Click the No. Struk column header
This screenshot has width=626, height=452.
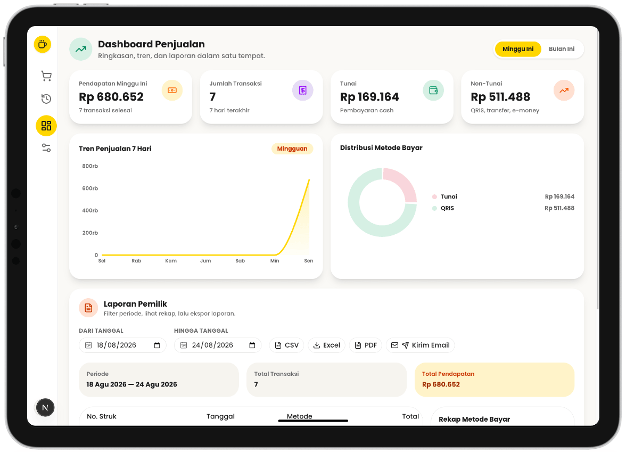coord(101,416)
